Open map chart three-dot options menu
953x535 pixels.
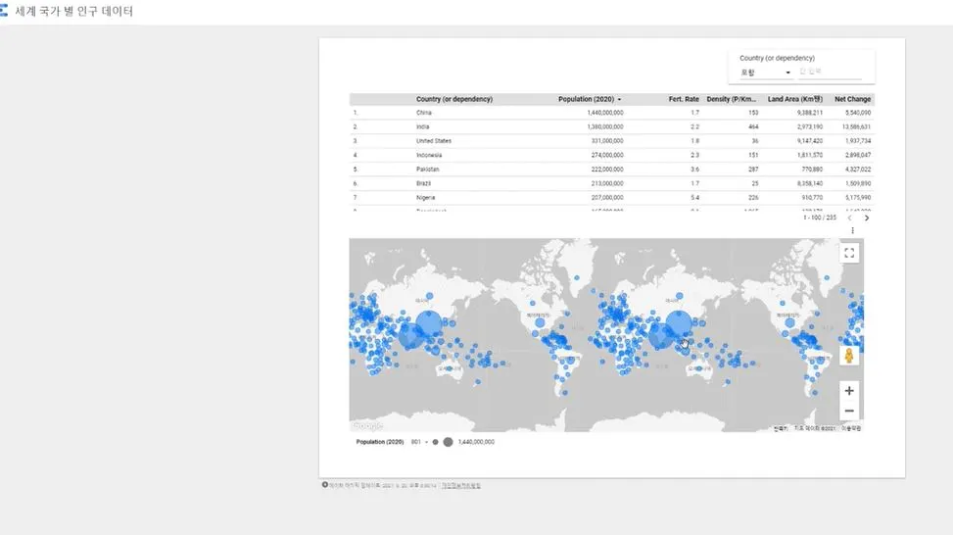(x=852, y=230)
